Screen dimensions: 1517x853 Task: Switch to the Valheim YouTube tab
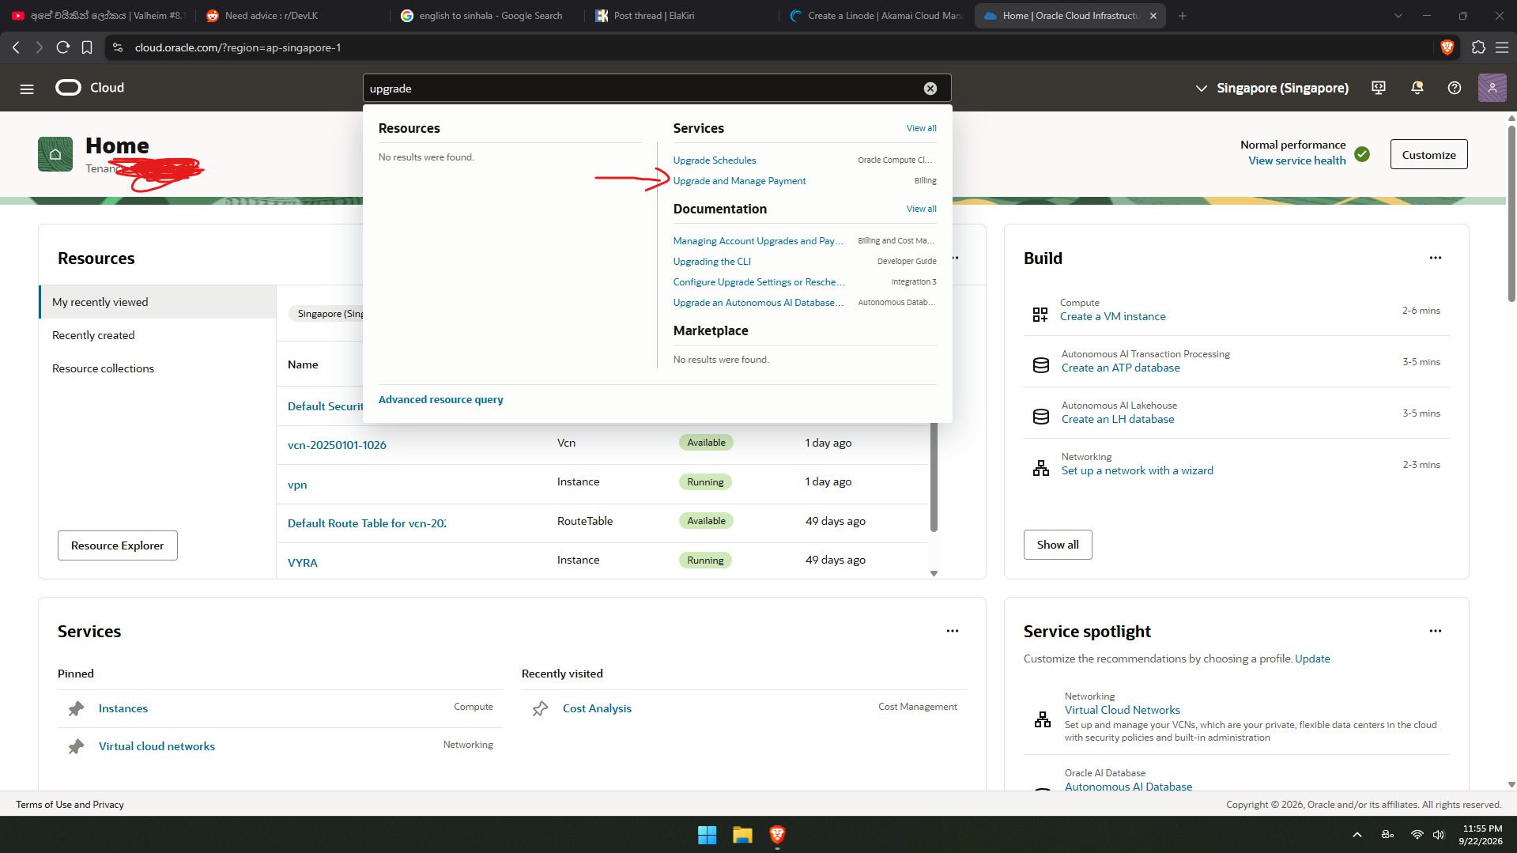(96, 16)
